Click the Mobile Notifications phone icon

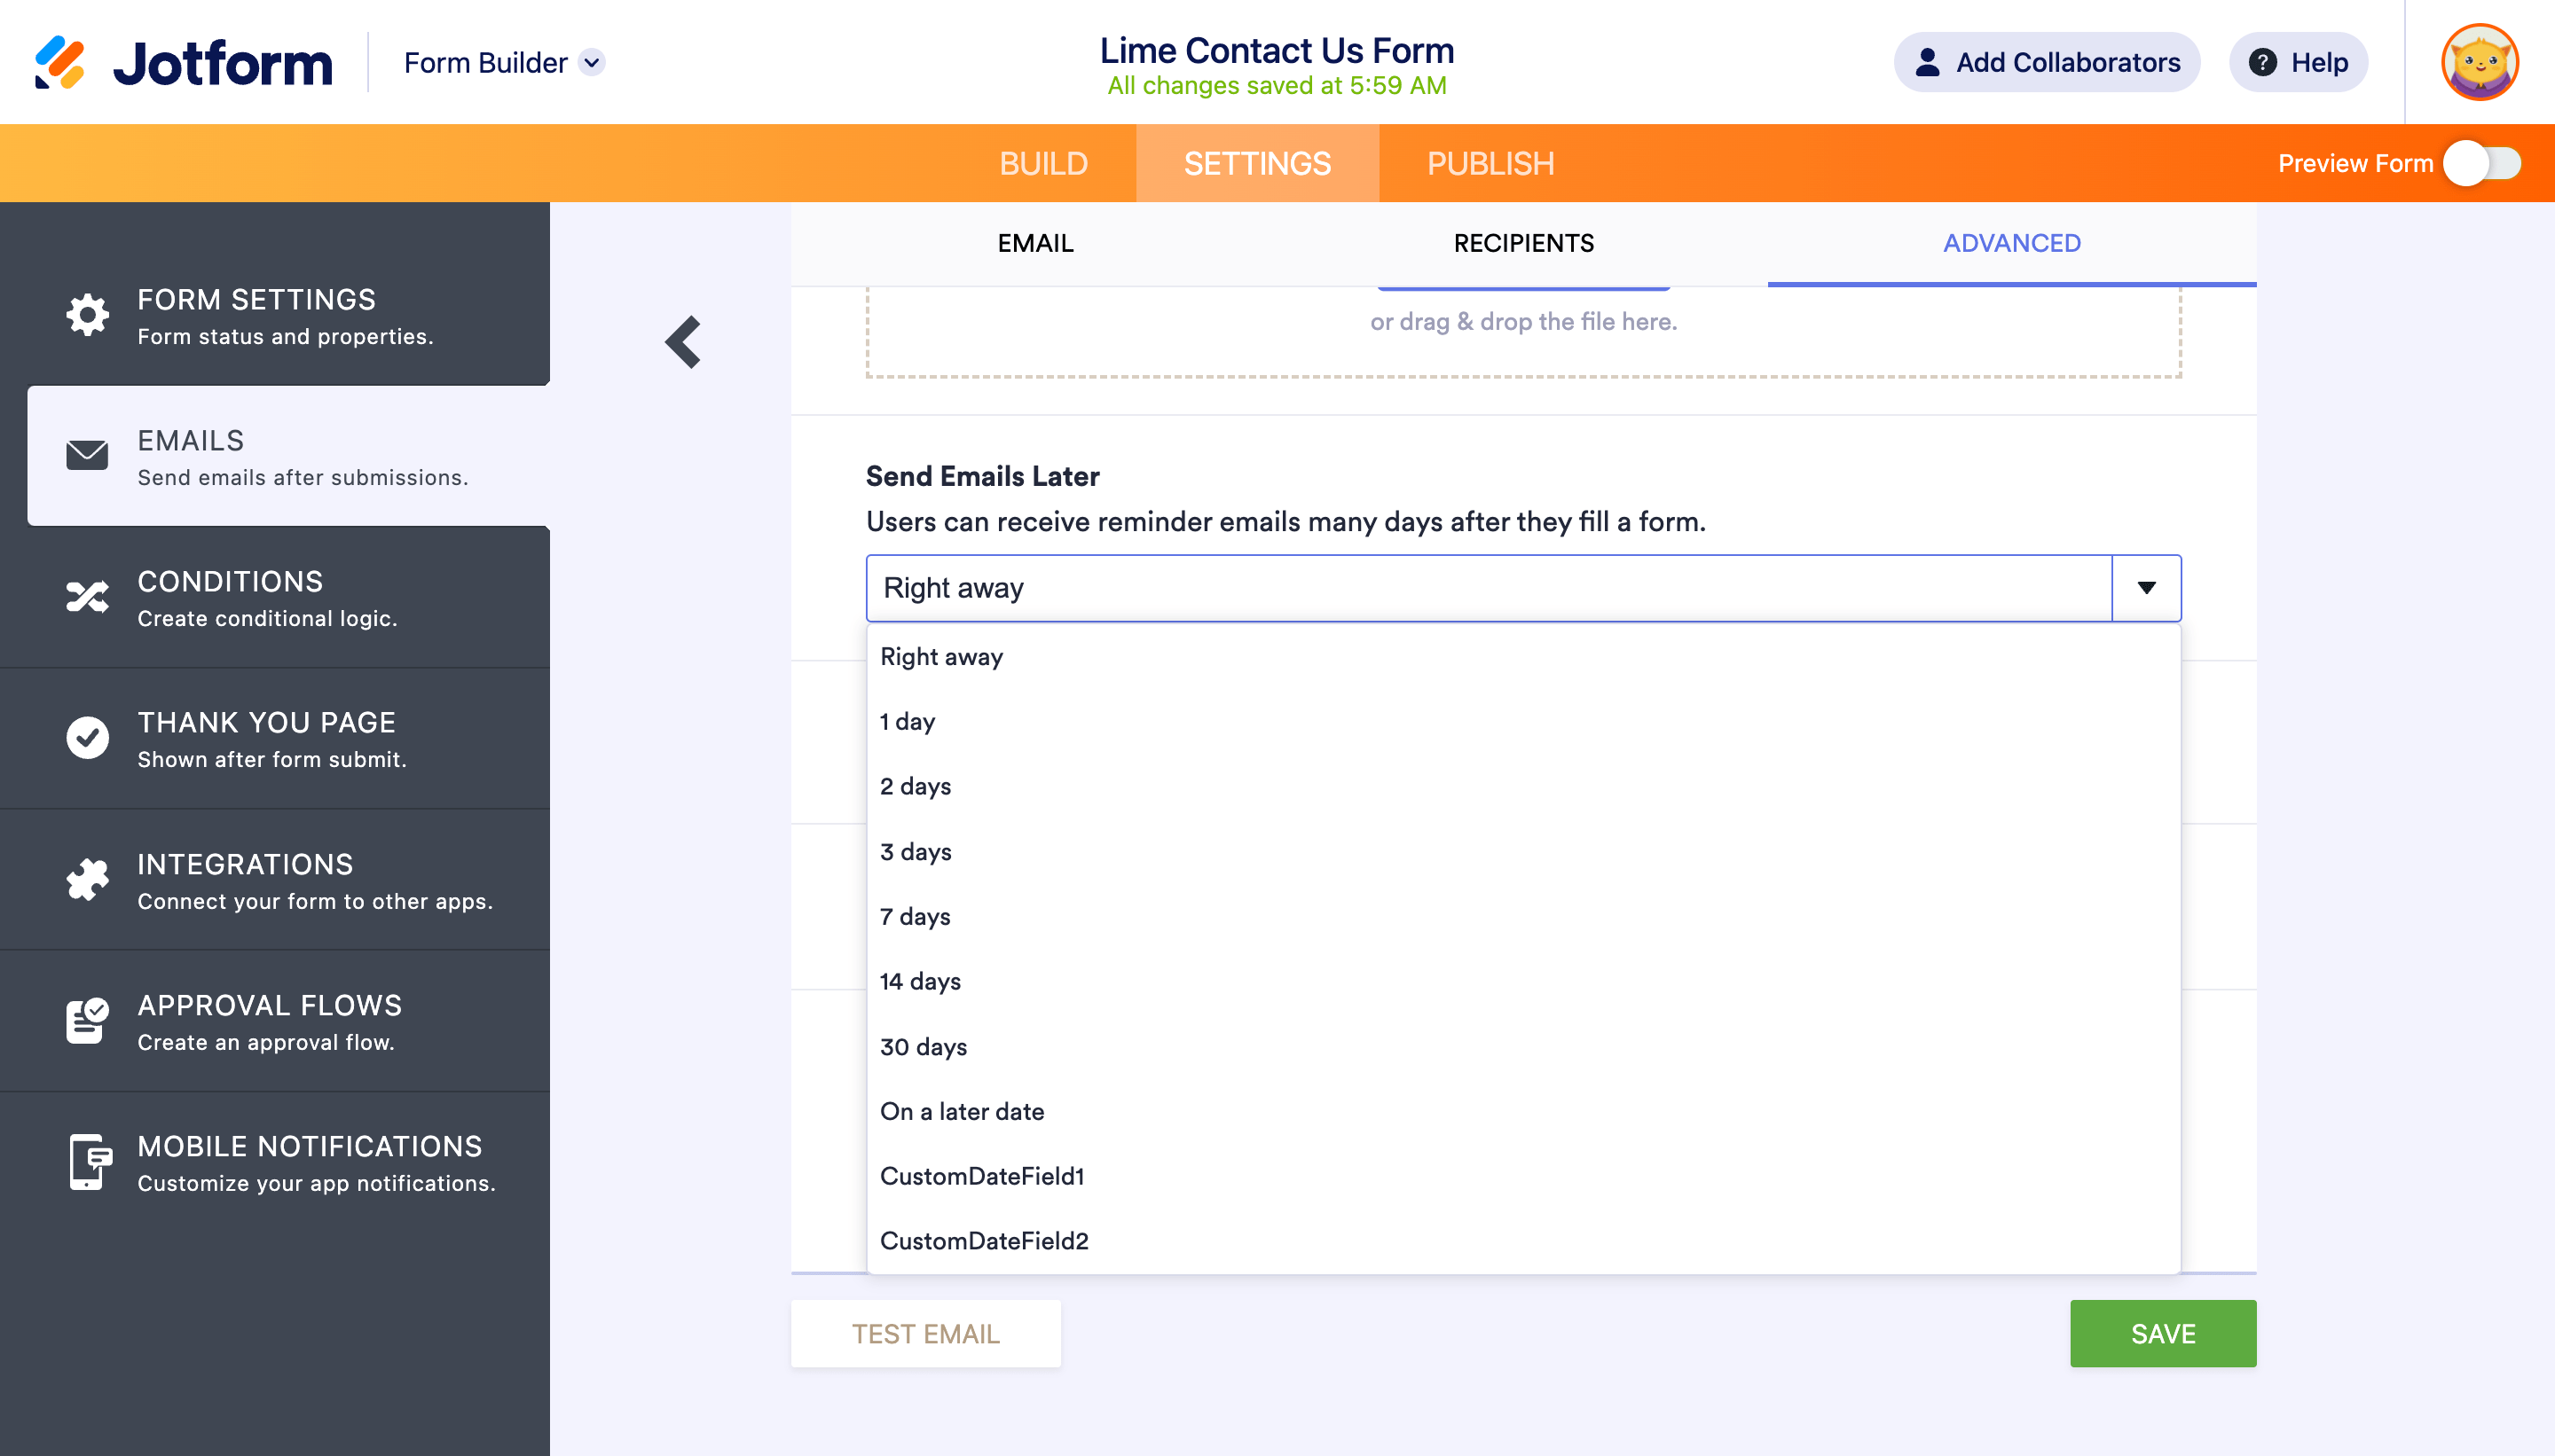88,1162
